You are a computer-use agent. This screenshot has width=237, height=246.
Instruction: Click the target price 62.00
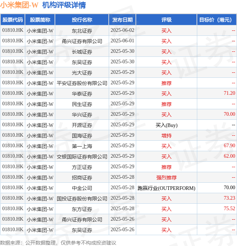tap(229, 156)
